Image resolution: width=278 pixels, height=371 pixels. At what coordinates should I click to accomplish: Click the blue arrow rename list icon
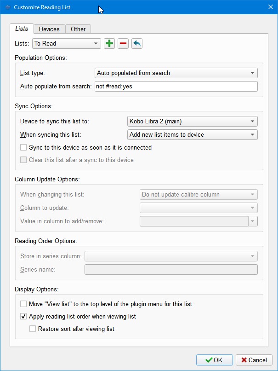[x=136, y=44]
